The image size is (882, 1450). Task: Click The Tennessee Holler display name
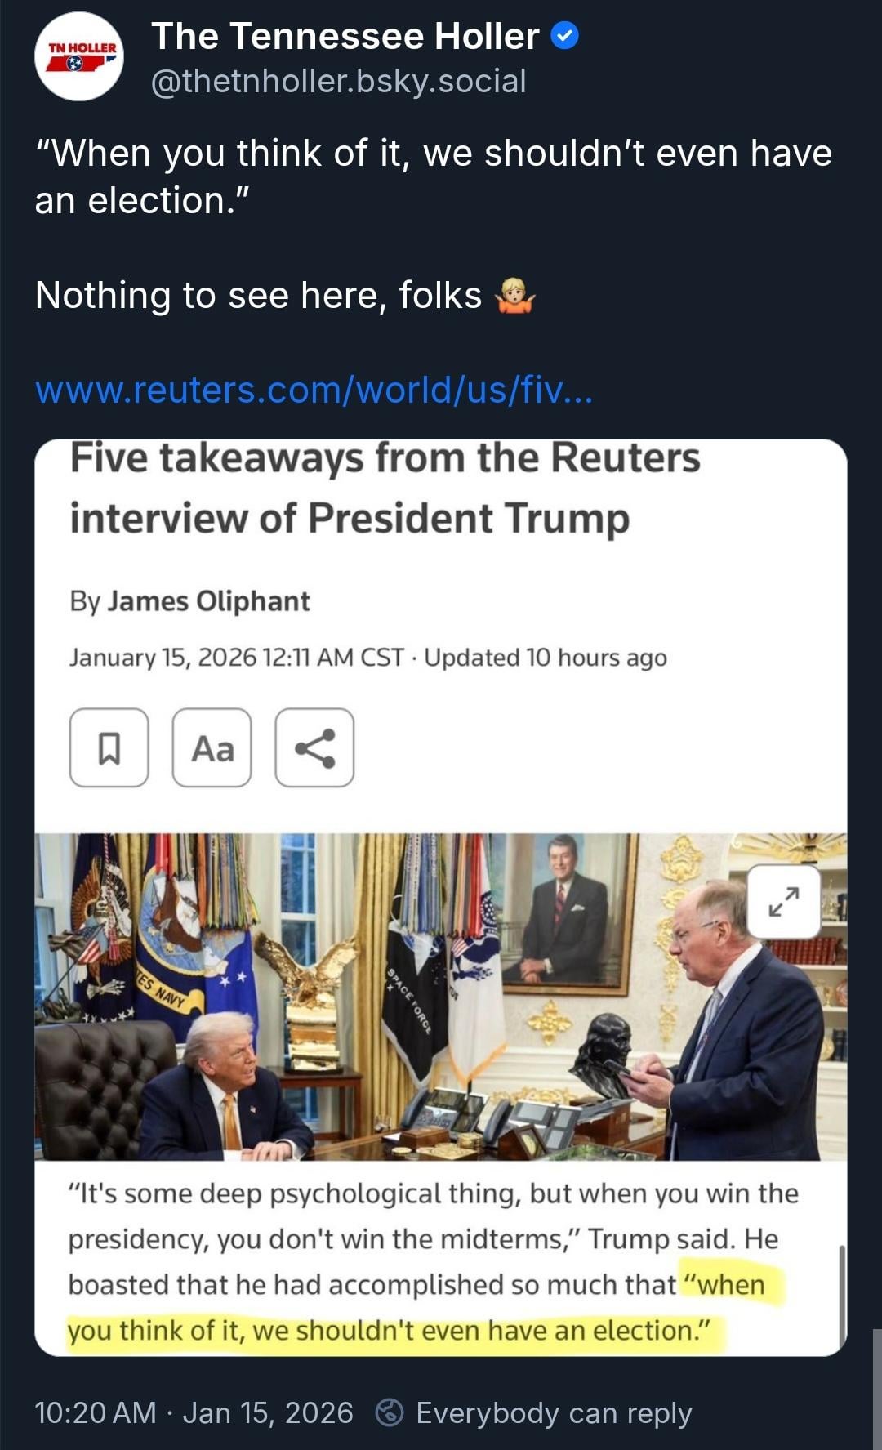pyautogui.click(x=345, y=36)
